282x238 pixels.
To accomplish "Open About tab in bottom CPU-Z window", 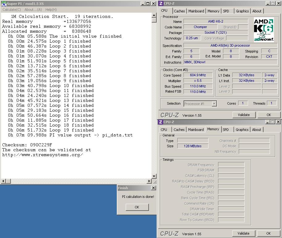I will 256,130.
